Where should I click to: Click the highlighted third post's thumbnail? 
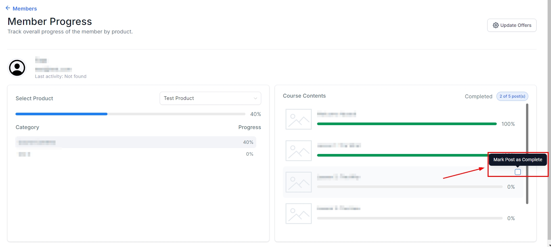click(298, 182)
